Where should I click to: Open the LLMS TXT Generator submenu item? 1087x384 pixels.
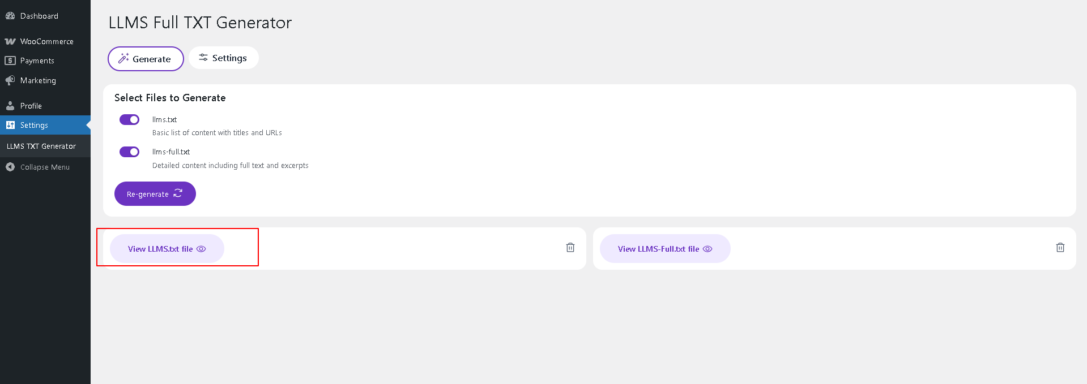(x=41, y=146)
